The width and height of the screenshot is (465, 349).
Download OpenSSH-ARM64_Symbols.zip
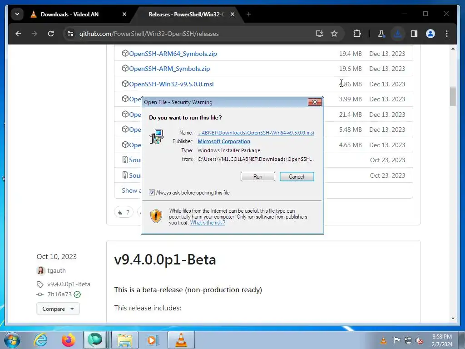(x=173, y=54)
